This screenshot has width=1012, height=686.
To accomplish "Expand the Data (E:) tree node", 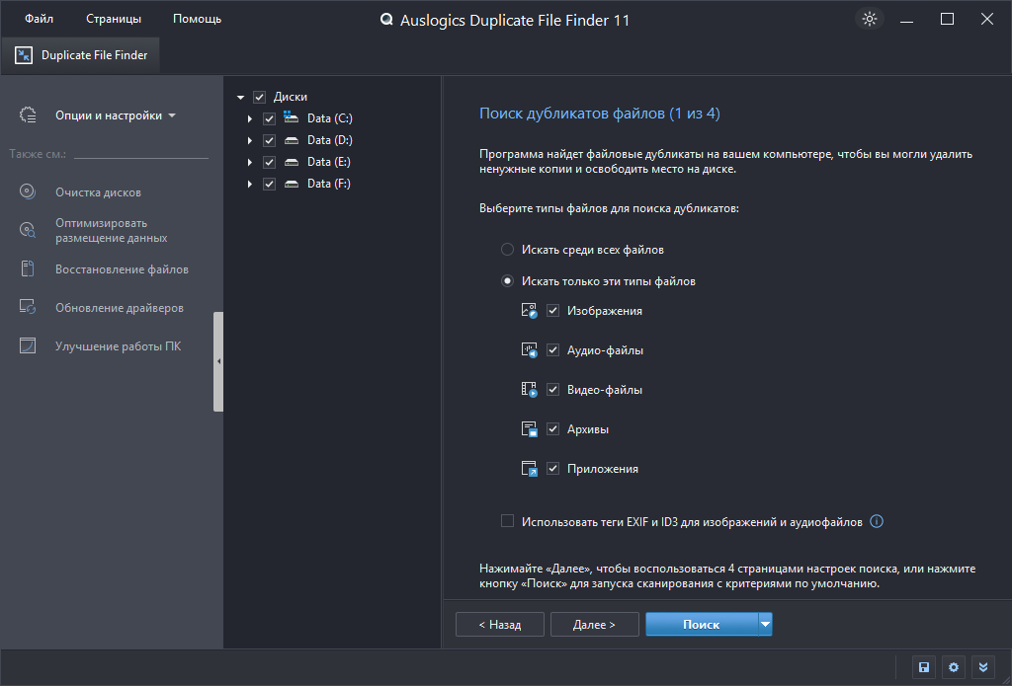I will [x=250, y=163].
